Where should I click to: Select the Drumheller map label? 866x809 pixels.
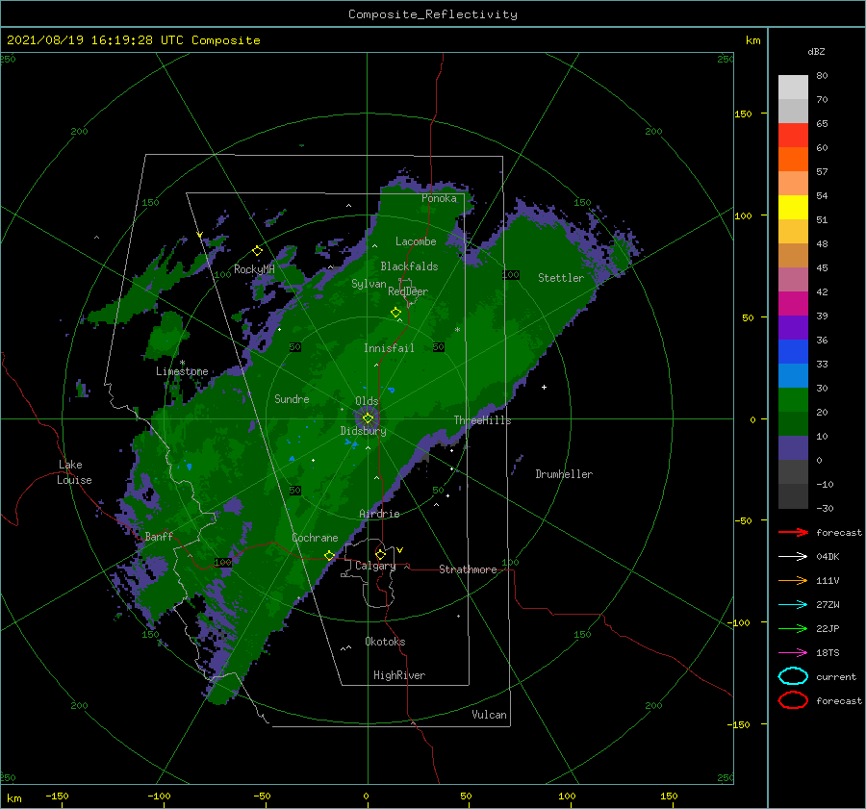[x=564, y=474]
